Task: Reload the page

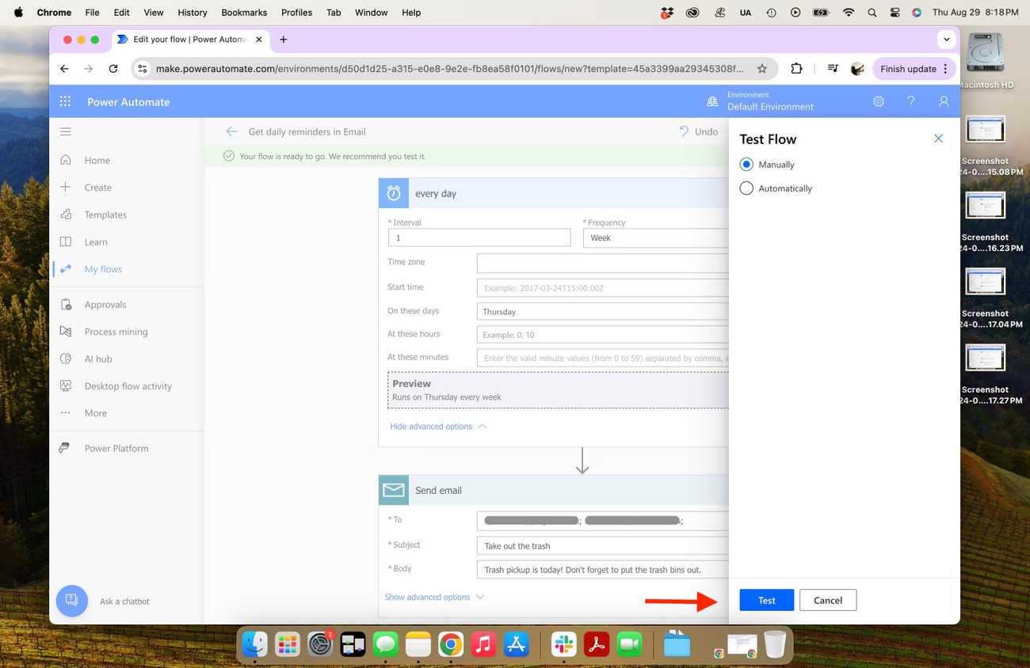Action: [x=113, y=69]
